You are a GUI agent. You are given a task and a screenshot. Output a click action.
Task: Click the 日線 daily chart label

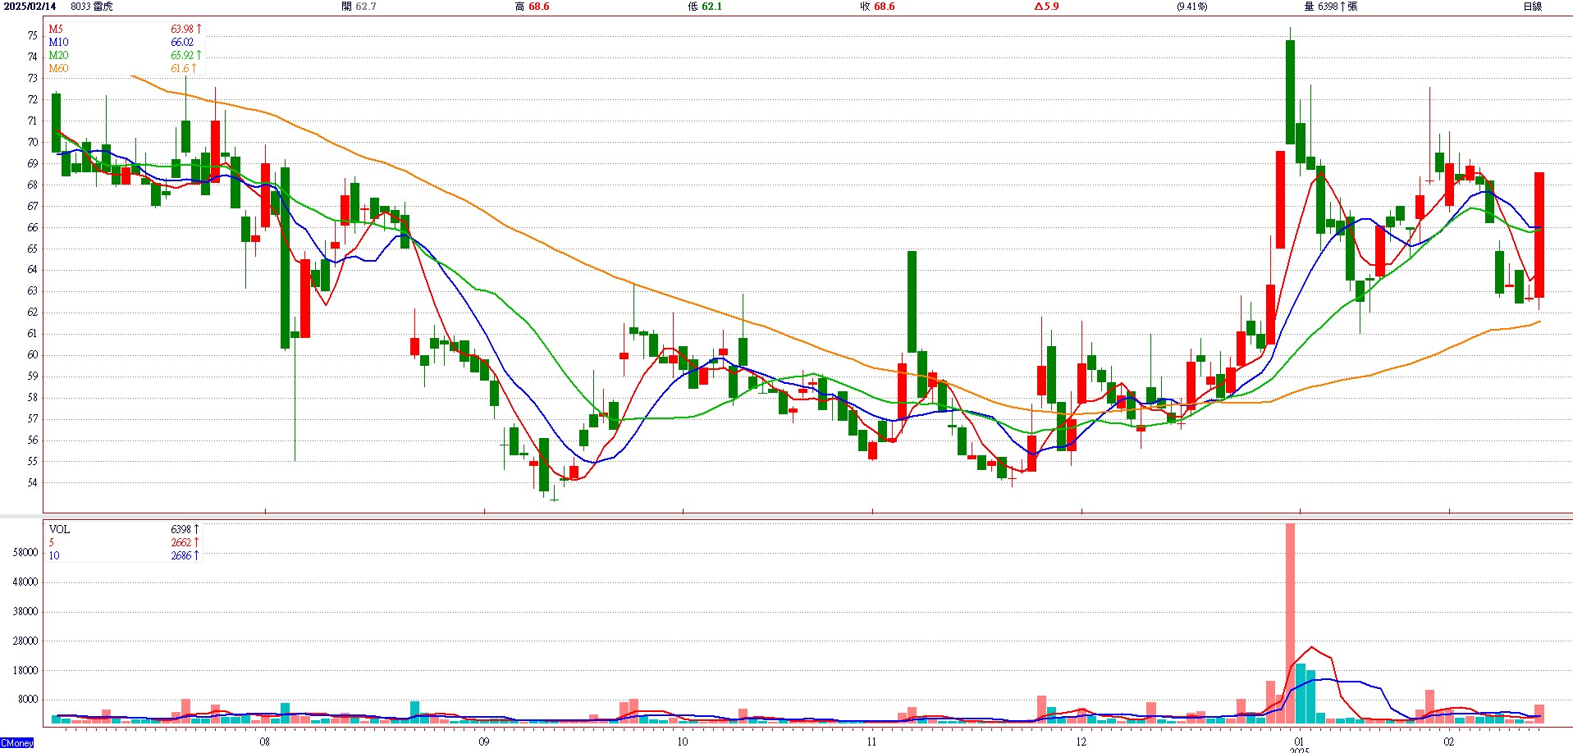(x=1532, y=7)
